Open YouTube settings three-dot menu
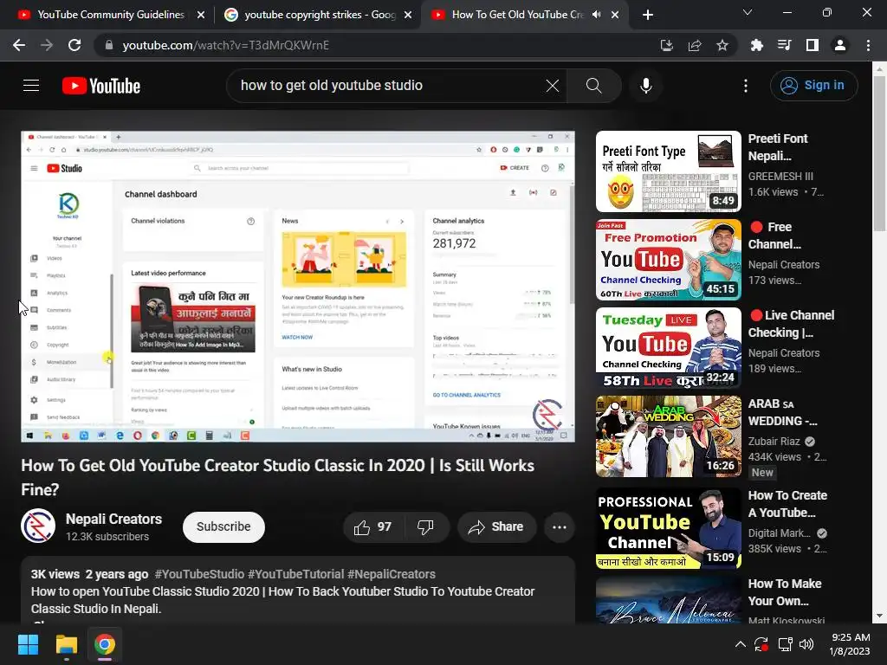Viewport: 887px width, 665px height. click(x=746, y=86)
